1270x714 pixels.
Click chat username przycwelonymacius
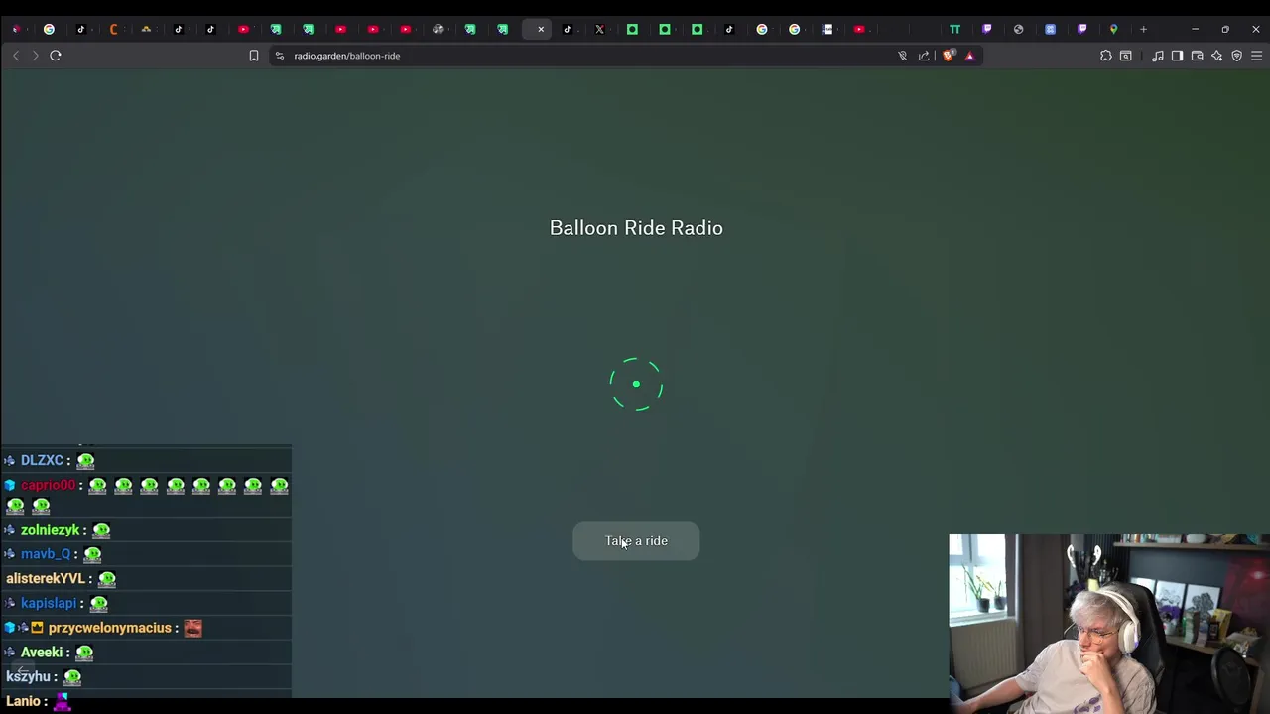pyautogui.click(x=110, y=628)
